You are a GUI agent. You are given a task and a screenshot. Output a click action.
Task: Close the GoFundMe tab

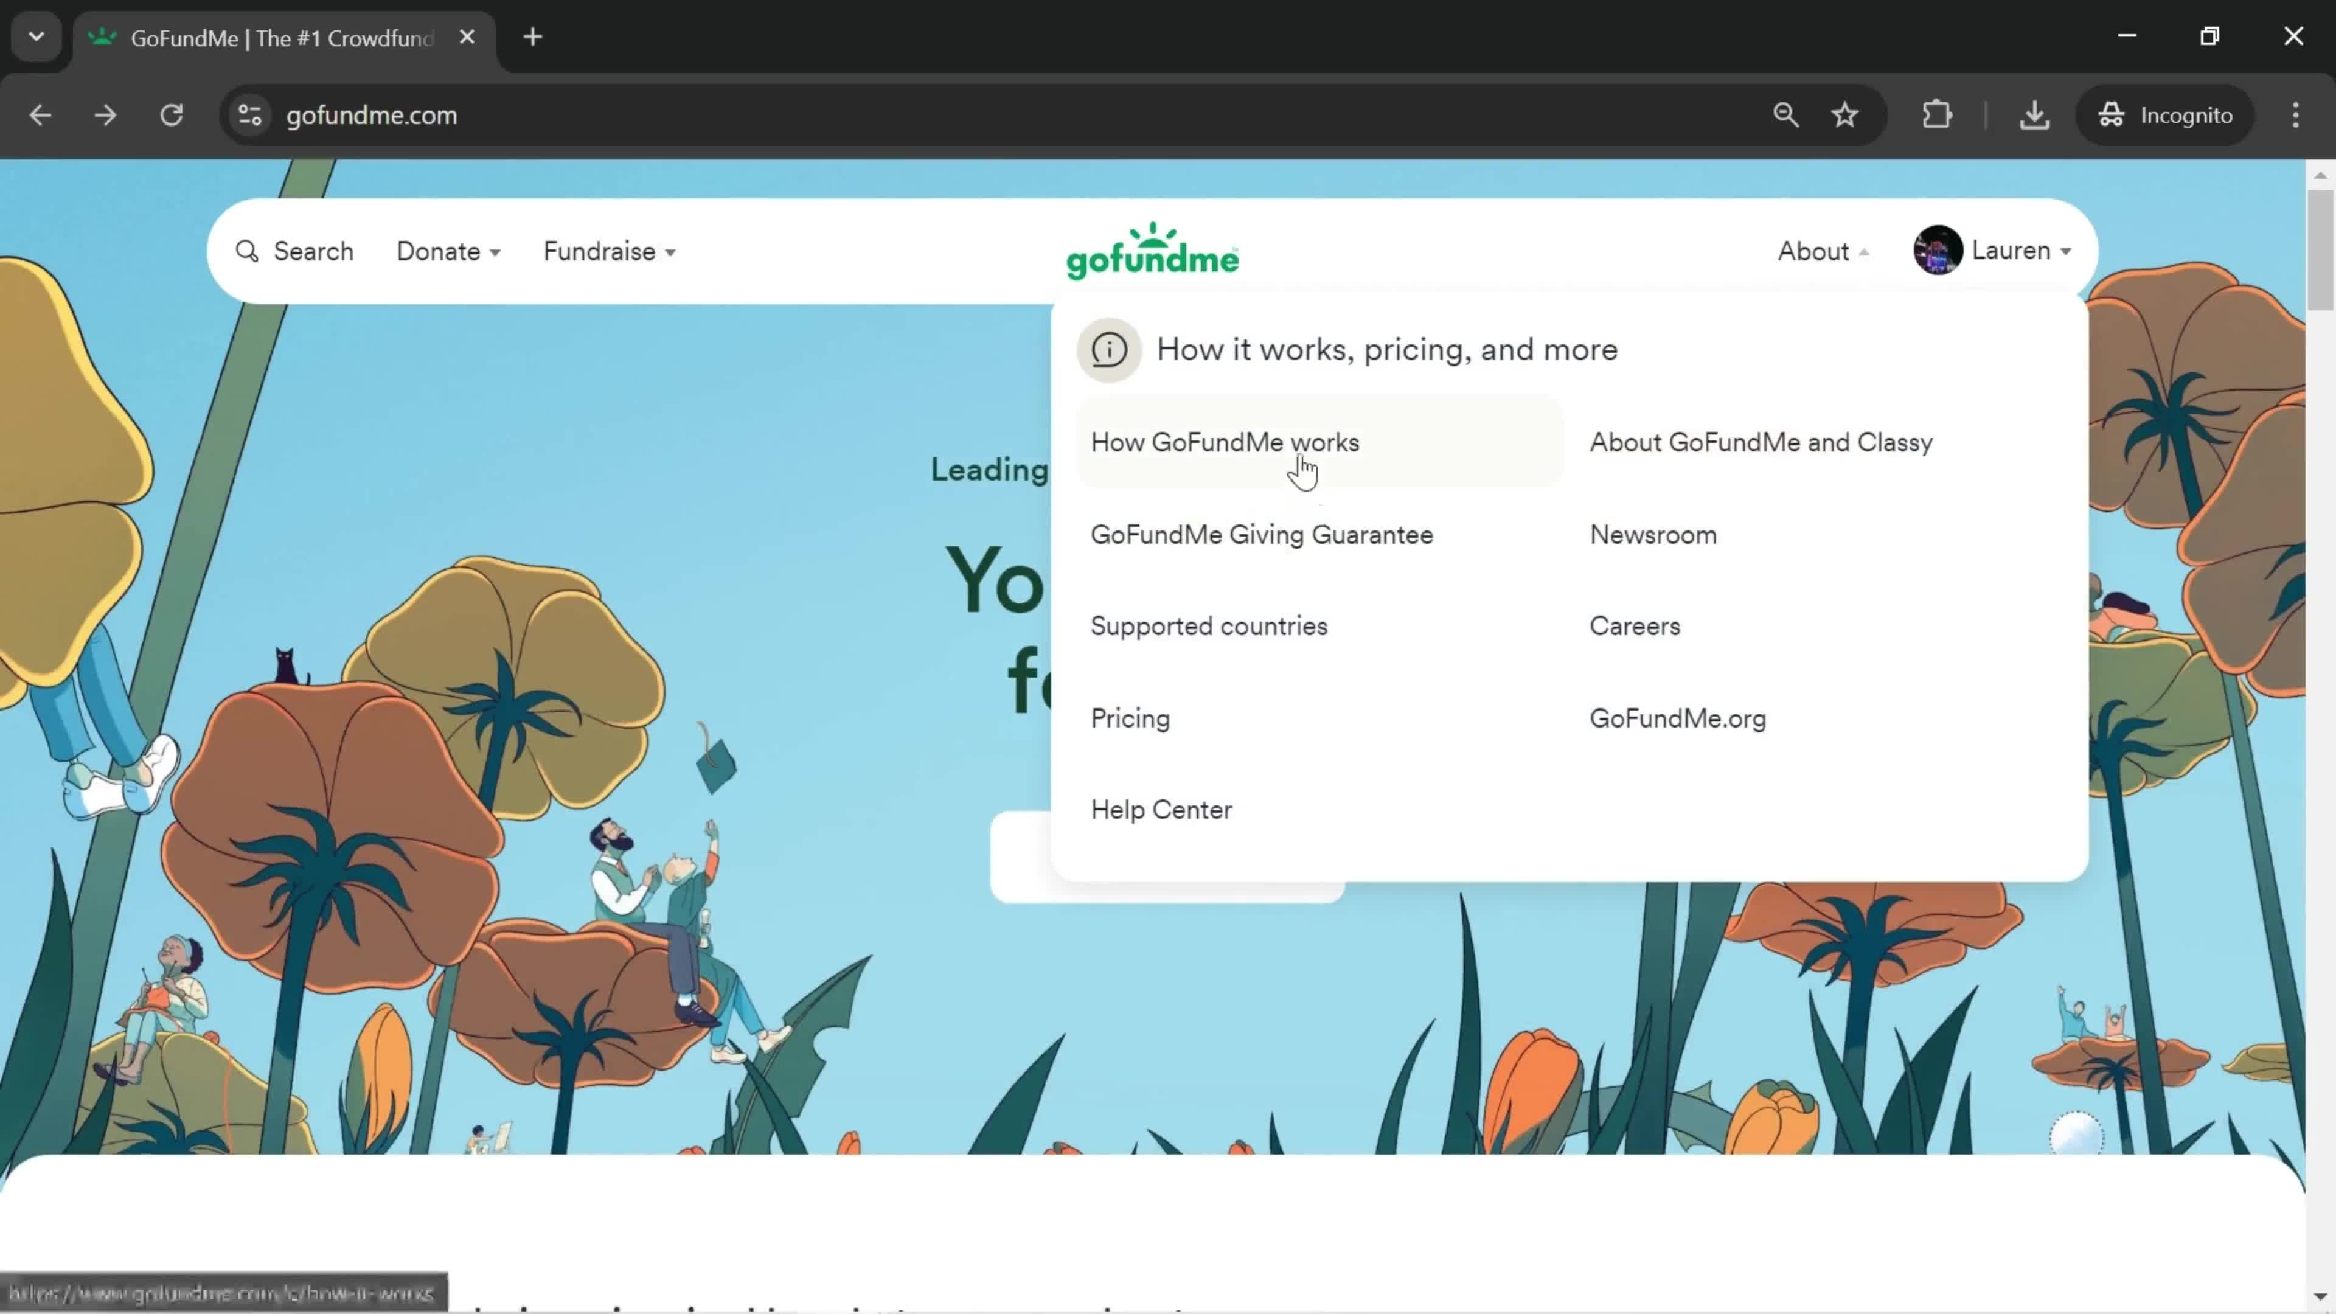467,37
